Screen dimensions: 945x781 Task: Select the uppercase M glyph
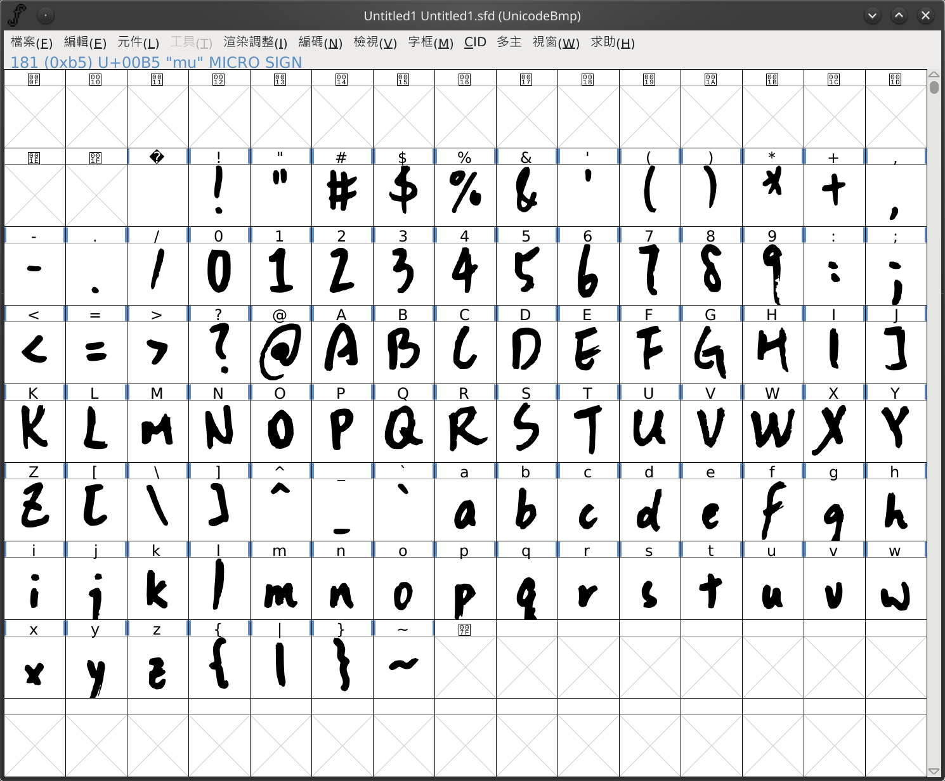tap(157, 431)
